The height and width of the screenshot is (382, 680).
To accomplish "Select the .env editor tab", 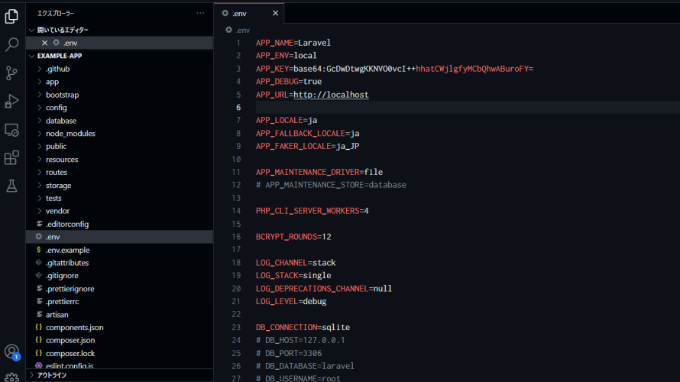I will [x=249, y=13].
